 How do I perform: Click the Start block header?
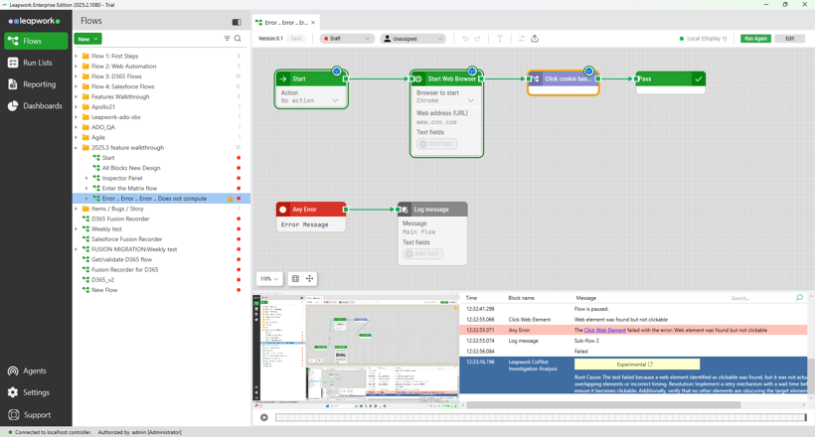(x=311, y=79)
